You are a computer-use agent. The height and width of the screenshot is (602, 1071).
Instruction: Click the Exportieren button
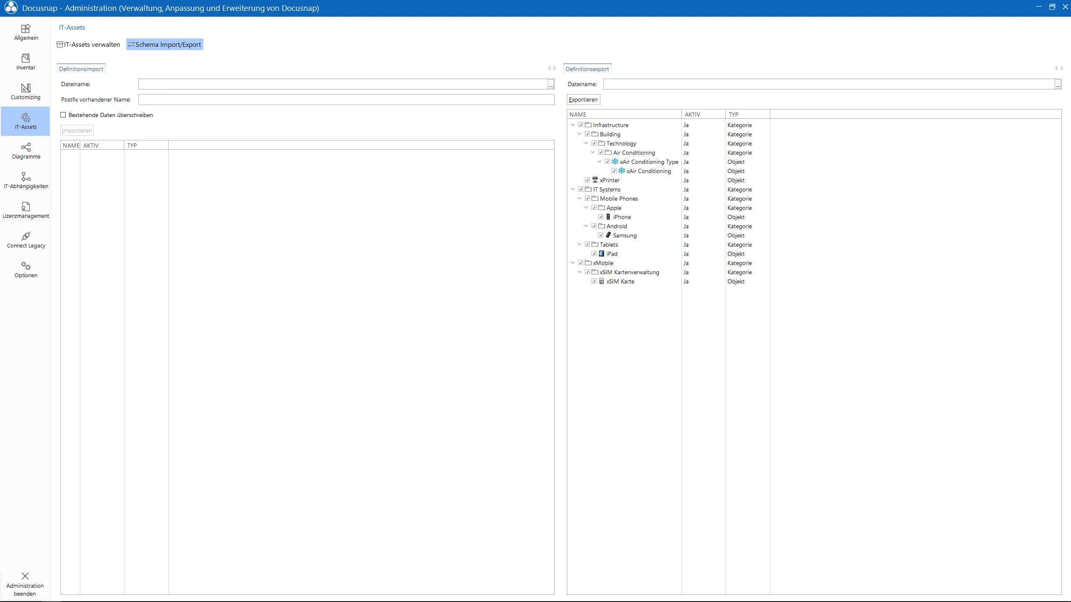[583, 99]
